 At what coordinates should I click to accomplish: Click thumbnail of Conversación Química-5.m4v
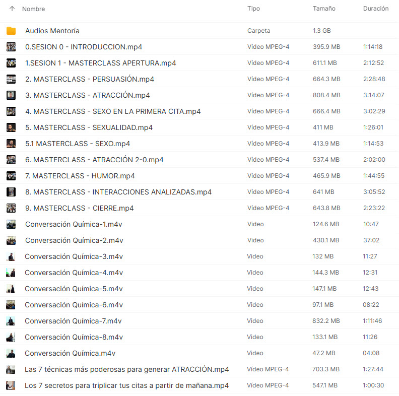click(11, 289)
